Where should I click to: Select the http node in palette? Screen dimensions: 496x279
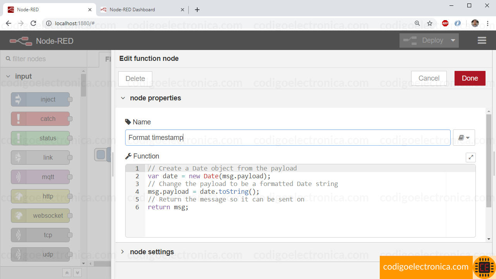[40, 196]
